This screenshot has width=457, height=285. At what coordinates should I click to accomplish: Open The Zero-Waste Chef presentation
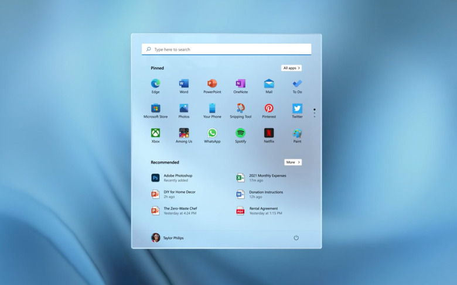tap(174, 211)
